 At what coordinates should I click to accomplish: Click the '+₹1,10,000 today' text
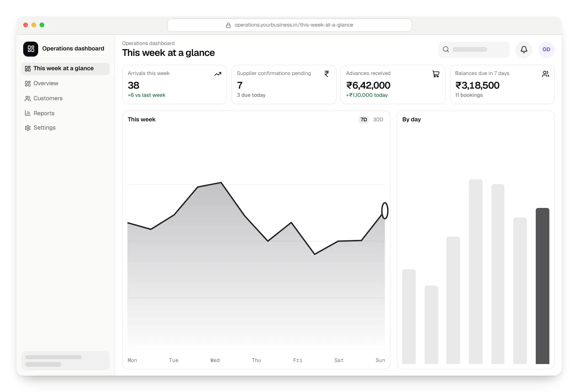(367, 95)
